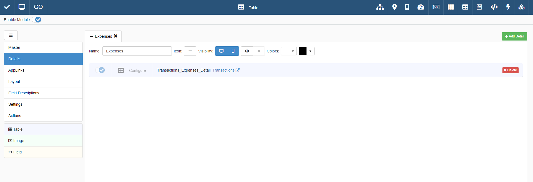
Task: Open the stacked cubes icon
Action: point(521,7)
